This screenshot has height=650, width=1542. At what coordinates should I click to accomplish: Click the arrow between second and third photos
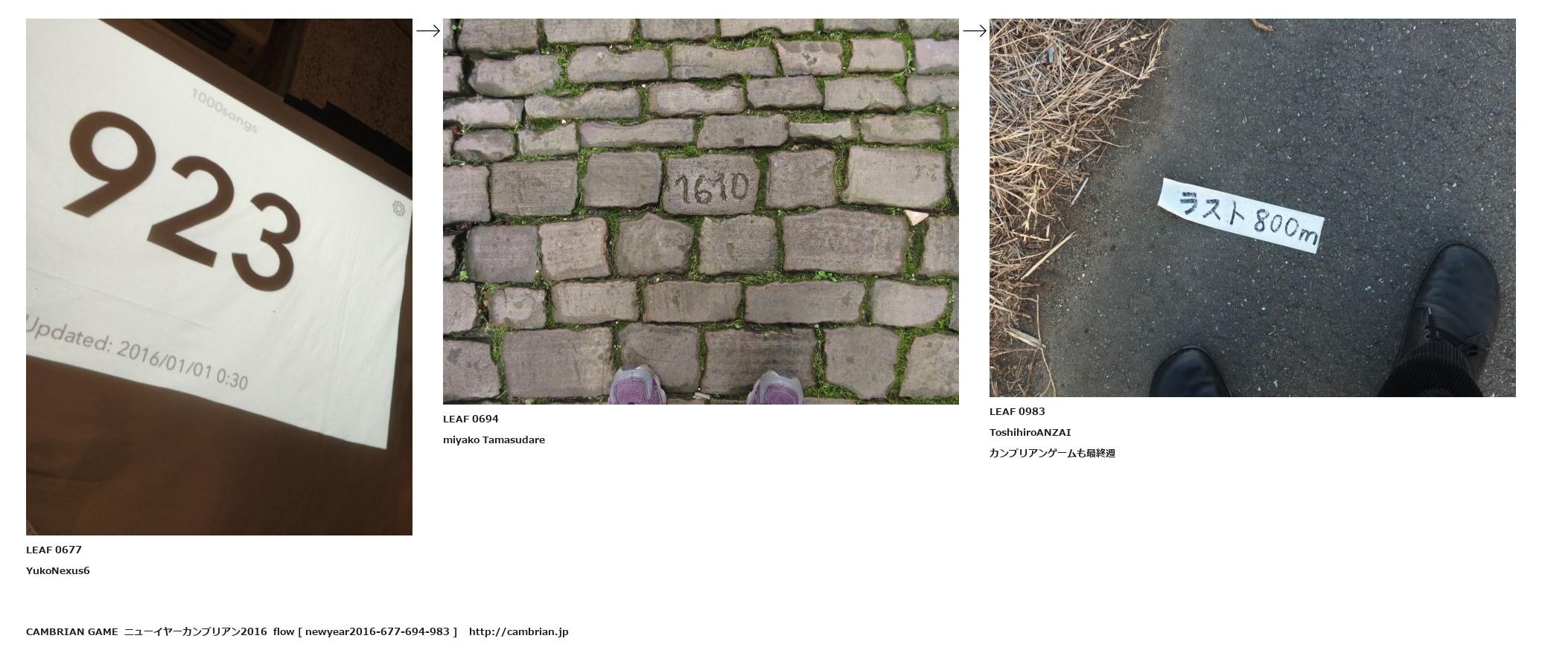[x=975, y=30]
